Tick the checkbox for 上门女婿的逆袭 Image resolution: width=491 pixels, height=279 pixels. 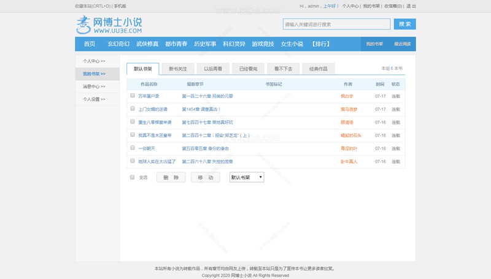coord(133,109)
